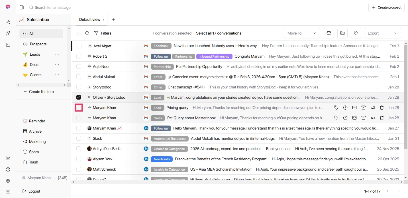Viewport: 408px width, 198px height.
Task: Open the Move To dropdown
Action: point(302,33)
